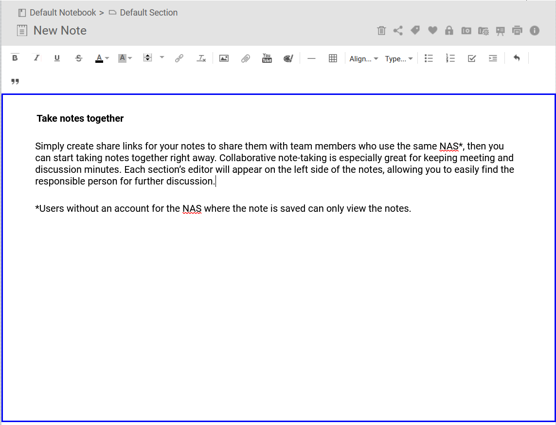Click 'NAS*' in the first paragraph
Screen dimensions: 556x425
[x=451, y=146]
